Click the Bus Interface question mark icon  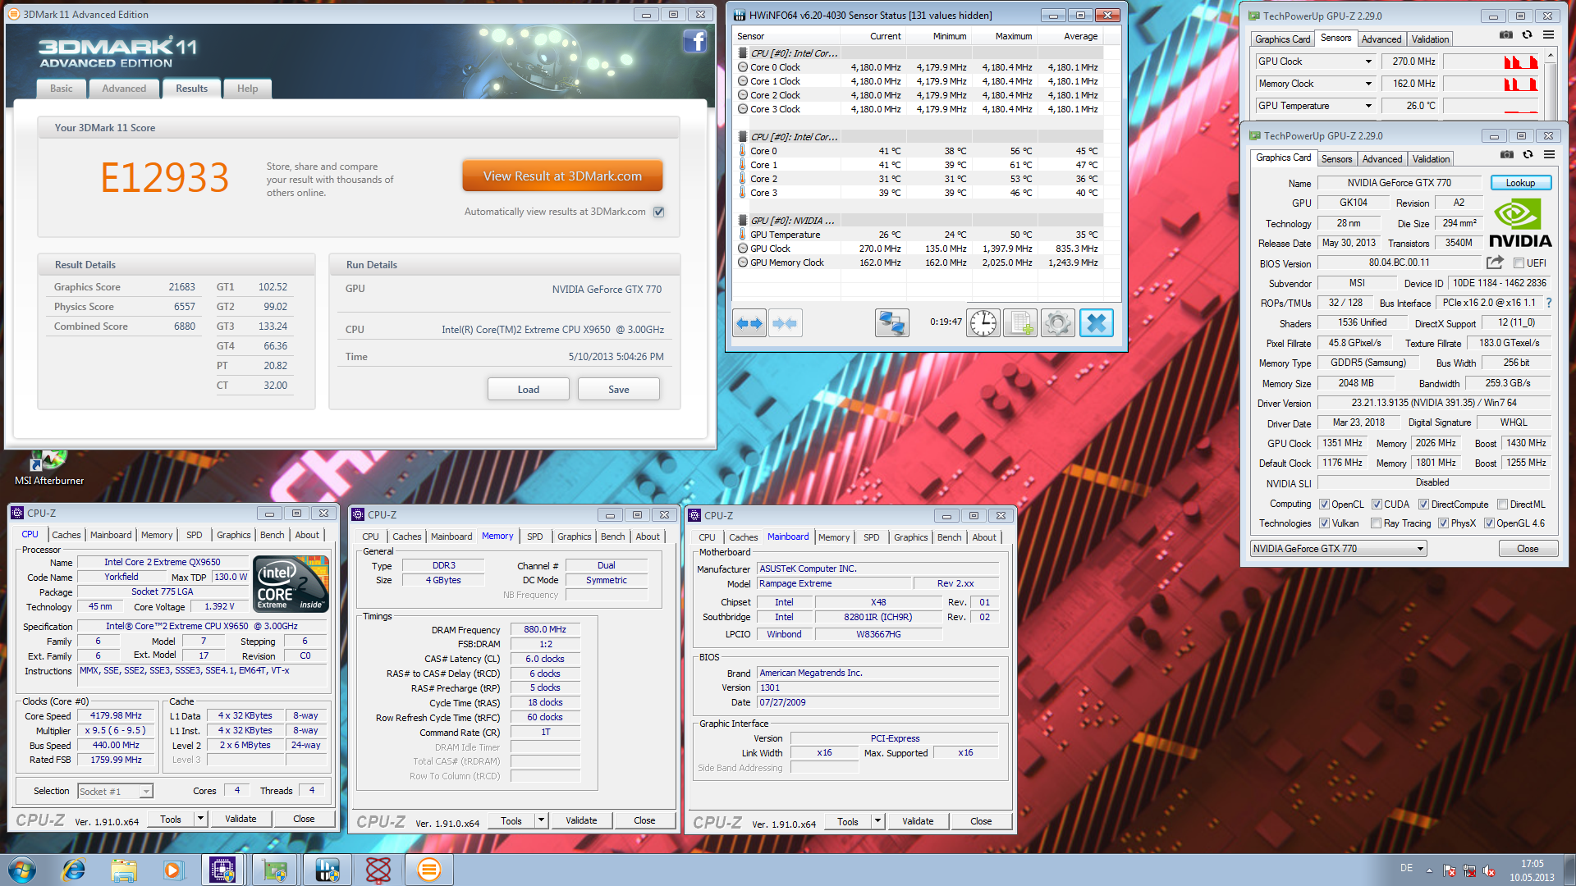coord(1548,303)
